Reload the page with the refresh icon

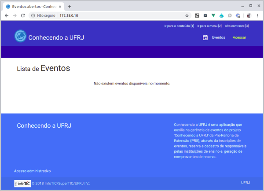(x=23, y=15)
